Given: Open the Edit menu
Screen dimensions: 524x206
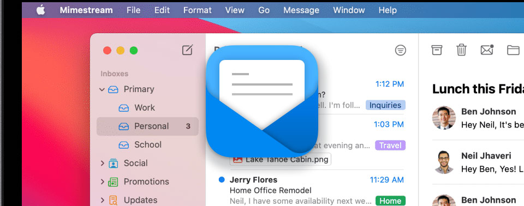Looking at the screenshot, I should click(x=162, y=10).
